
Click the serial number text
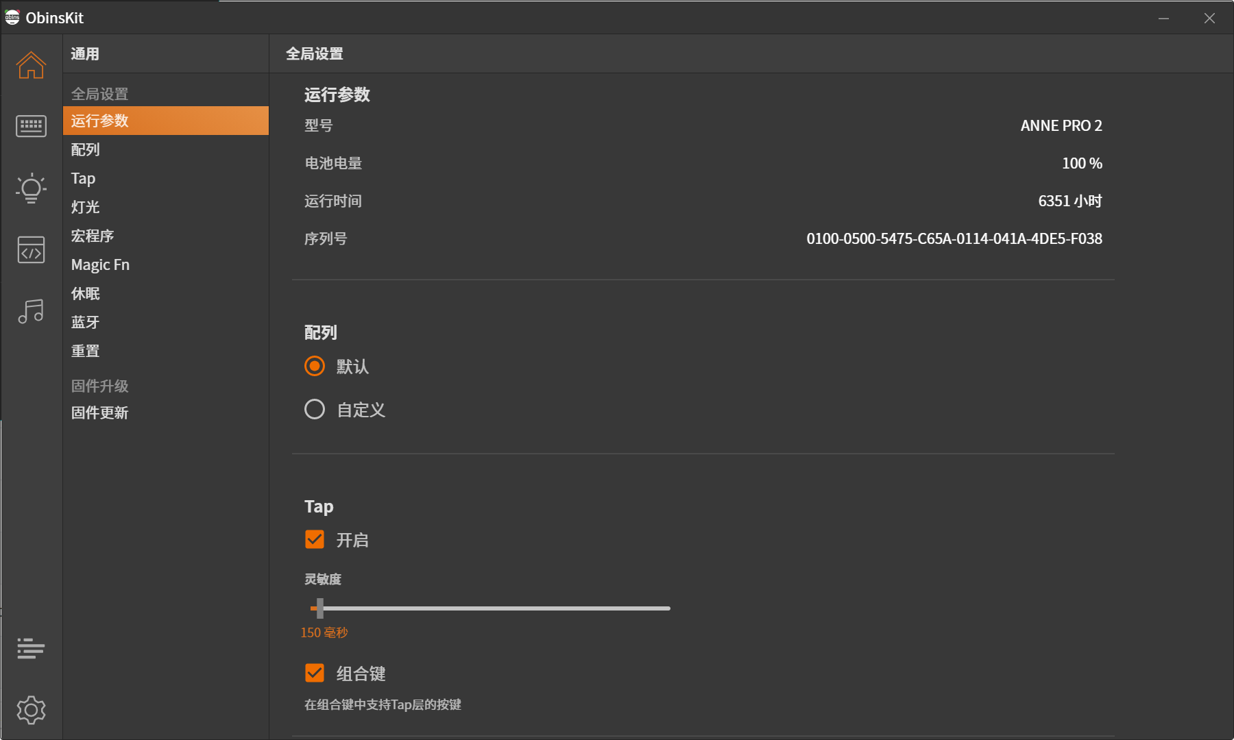pyautogui.click(x=954, y=238)
